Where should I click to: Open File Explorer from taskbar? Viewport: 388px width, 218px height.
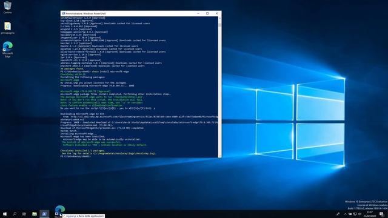point(35,214)
